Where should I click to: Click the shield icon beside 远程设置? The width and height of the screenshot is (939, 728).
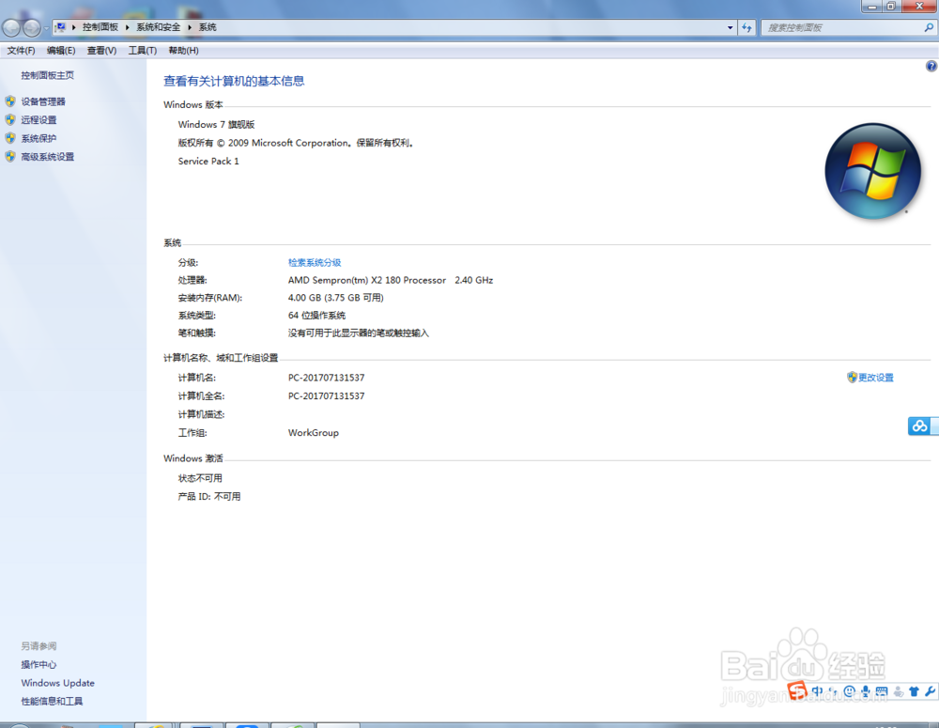pos(10,120)
